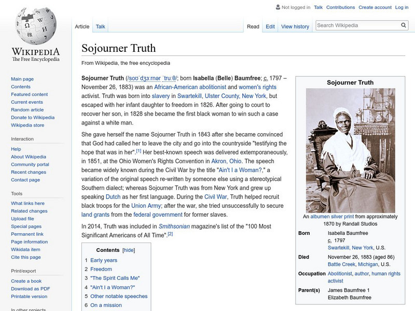
Task: Open Wikidata item
Action: pos(25,249)
